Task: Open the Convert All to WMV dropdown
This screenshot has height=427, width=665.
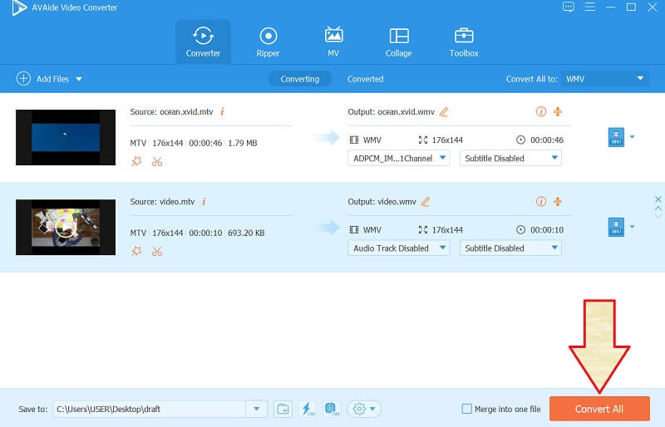Action: pyautogui.click(x=605, y=79)
